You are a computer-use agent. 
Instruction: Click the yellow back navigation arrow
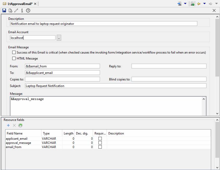pyautogui.click(x=199, y=4)
